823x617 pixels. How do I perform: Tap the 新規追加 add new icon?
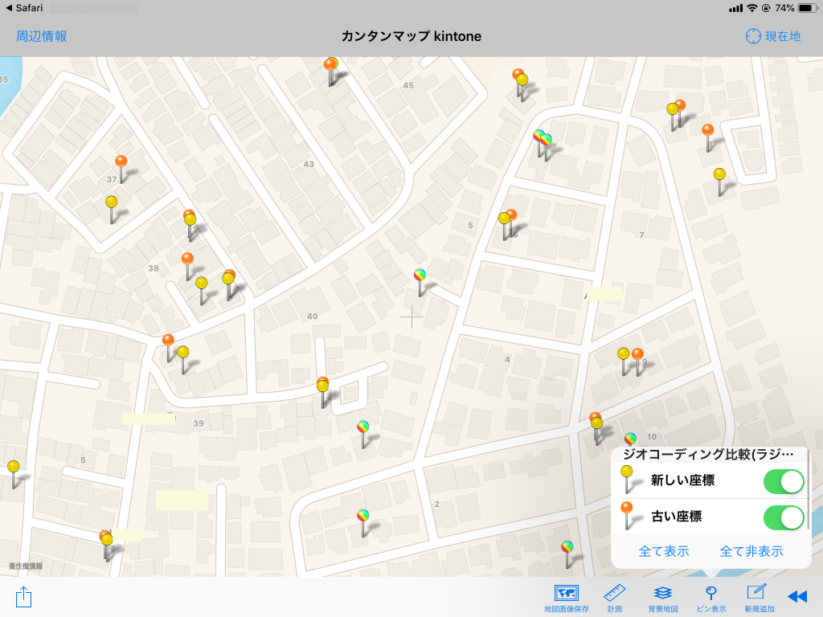click(x=759, y=599)
